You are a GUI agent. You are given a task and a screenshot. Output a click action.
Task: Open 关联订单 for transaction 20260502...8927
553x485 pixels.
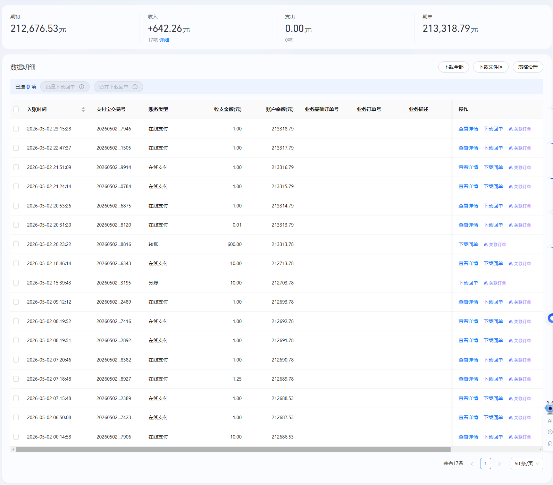520,379
